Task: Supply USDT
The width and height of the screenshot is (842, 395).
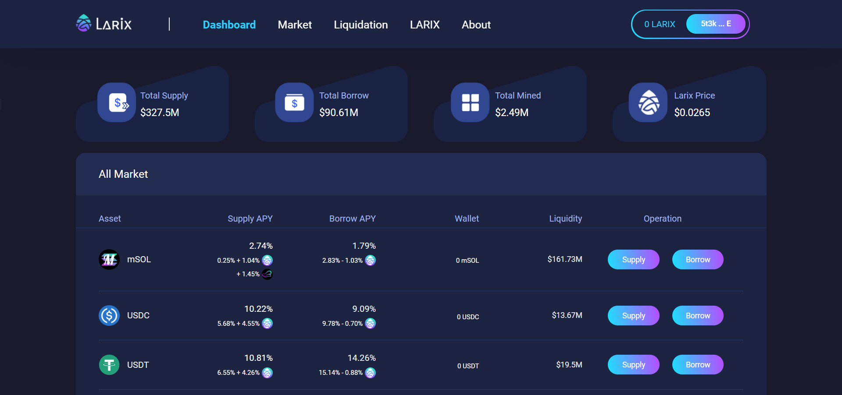Action: [x=633, y=364]
